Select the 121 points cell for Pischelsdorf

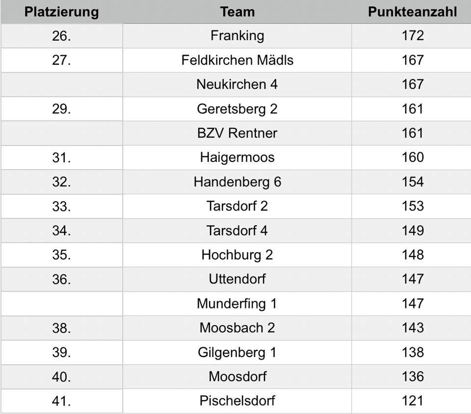(x=412, y=401)
